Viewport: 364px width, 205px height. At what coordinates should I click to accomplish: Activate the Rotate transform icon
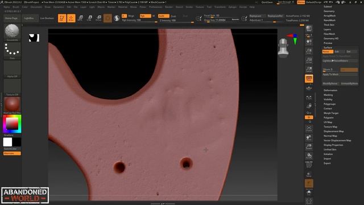98,18
